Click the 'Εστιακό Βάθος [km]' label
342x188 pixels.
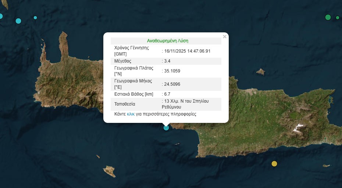pyautogui.click(x=134, y=94)
